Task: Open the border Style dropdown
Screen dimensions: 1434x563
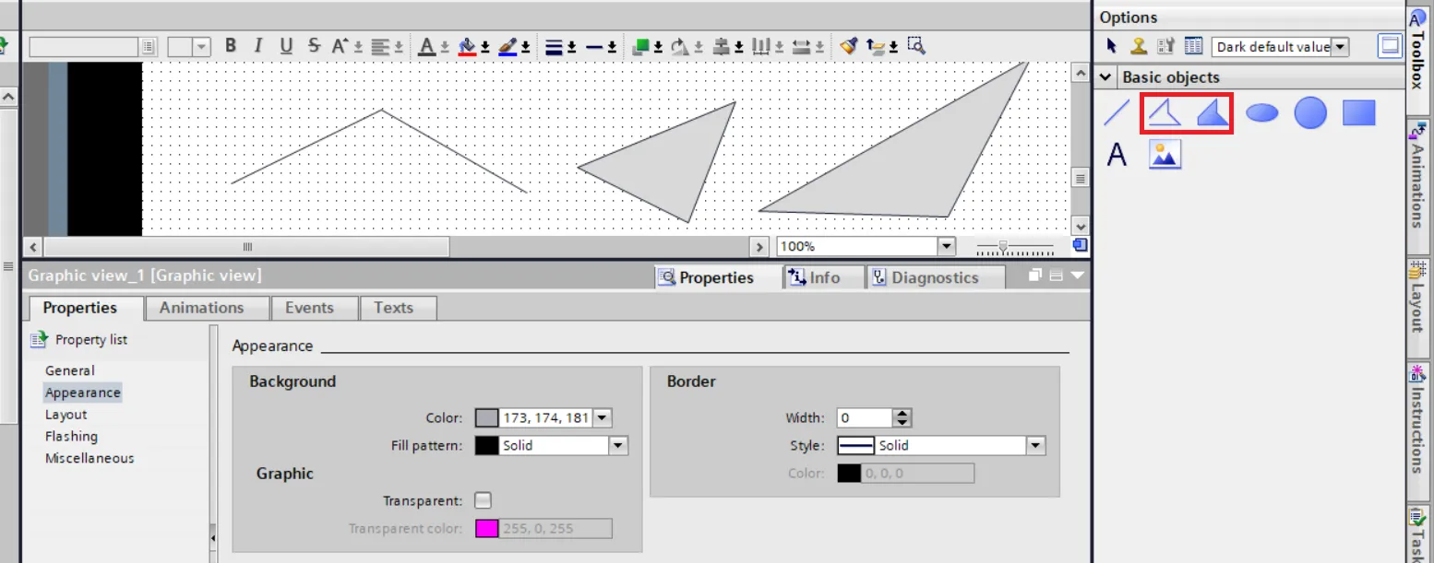Action: 1036,445
